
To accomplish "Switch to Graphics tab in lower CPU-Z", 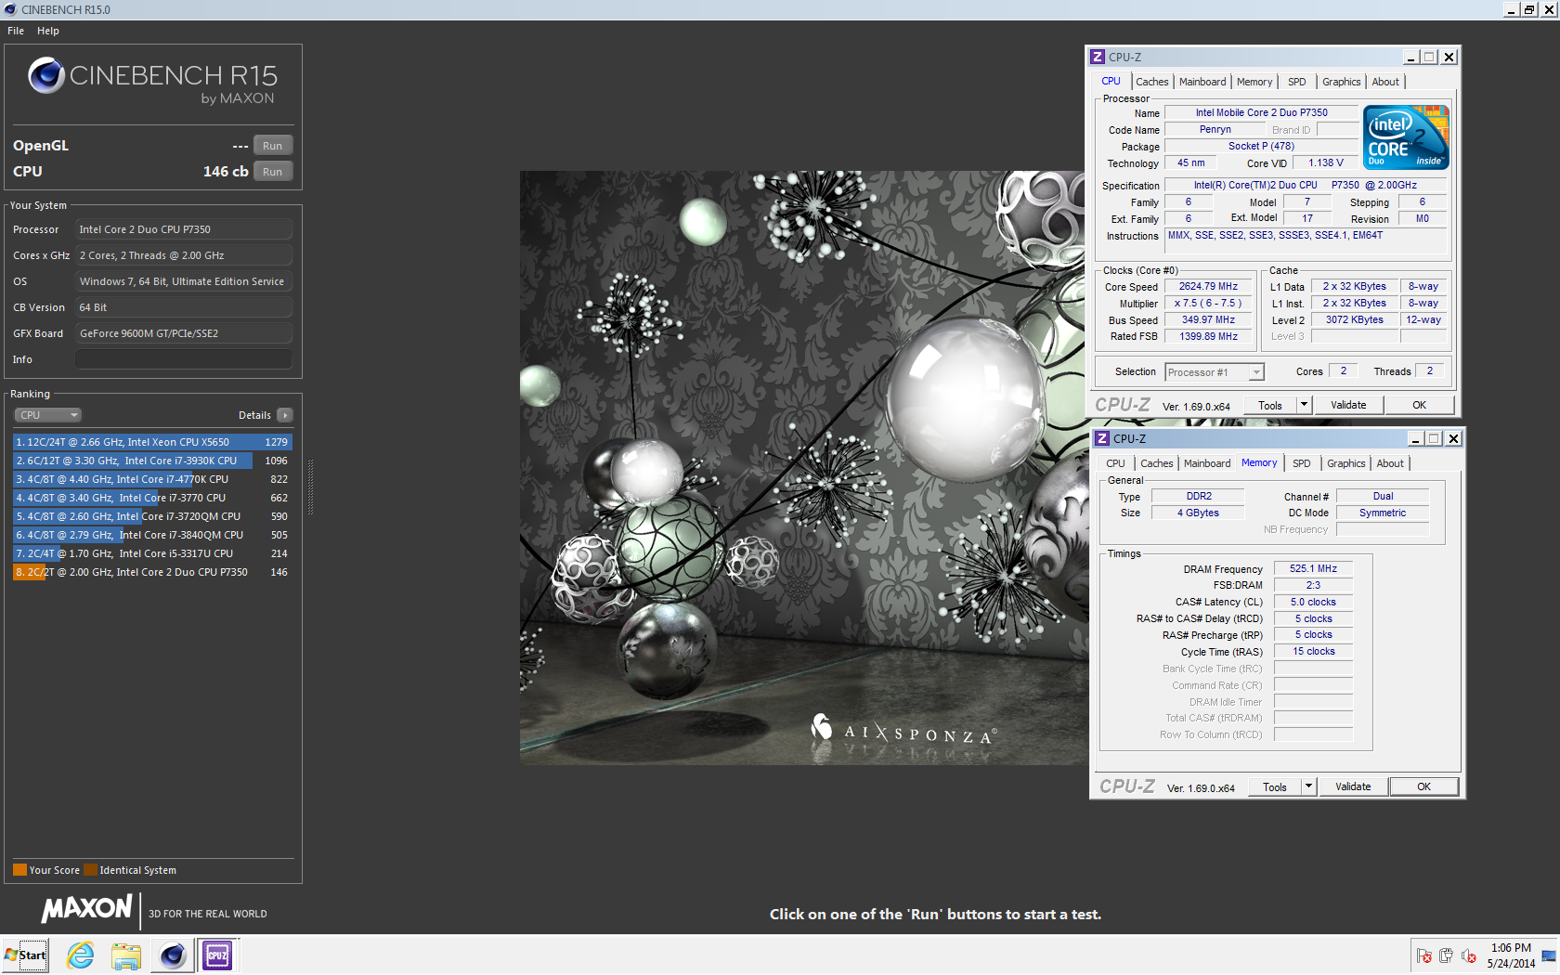I will tap(1346, 463).
